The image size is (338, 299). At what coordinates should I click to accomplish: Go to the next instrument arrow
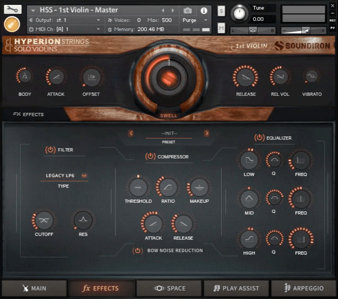tap(173, 10)
